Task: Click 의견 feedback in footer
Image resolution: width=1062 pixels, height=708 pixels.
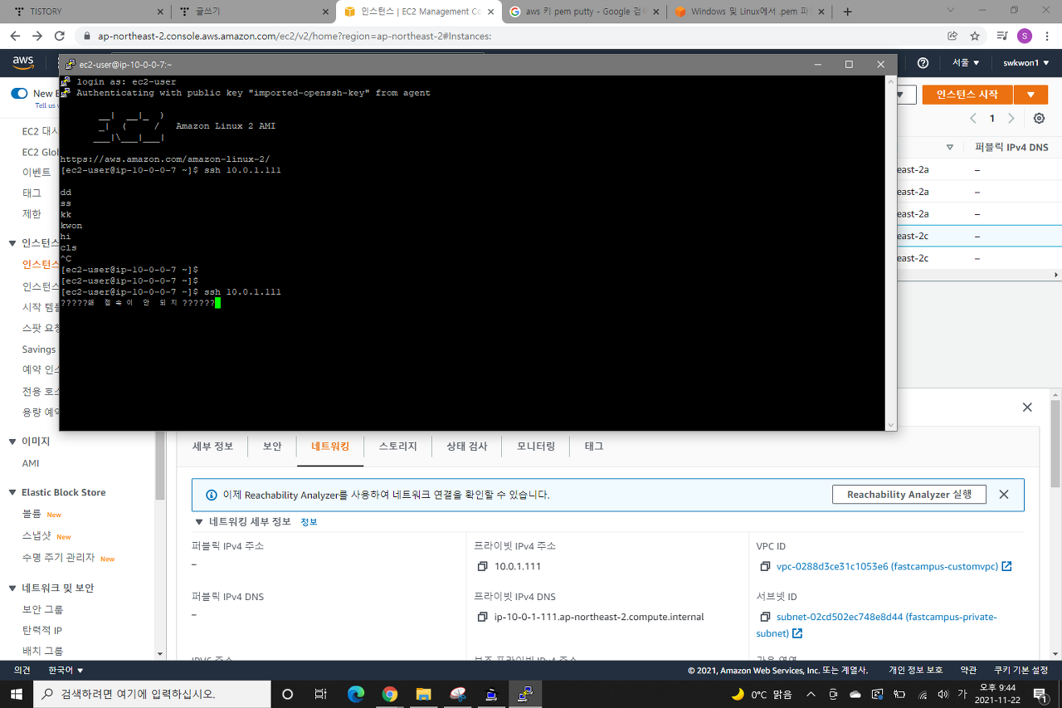Action: [22, 670]
